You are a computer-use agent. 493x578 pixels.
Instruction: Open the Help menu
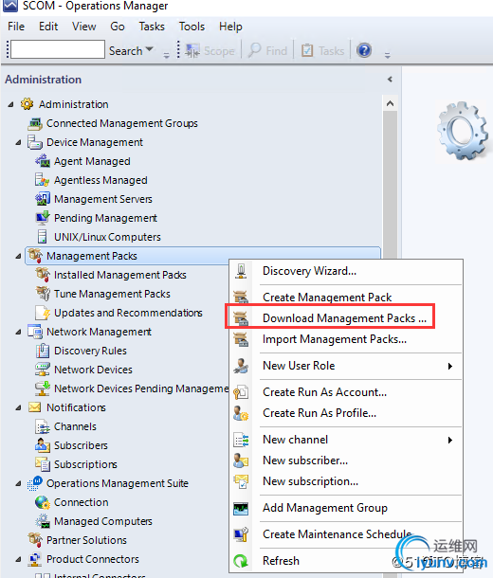coord(230,27)
